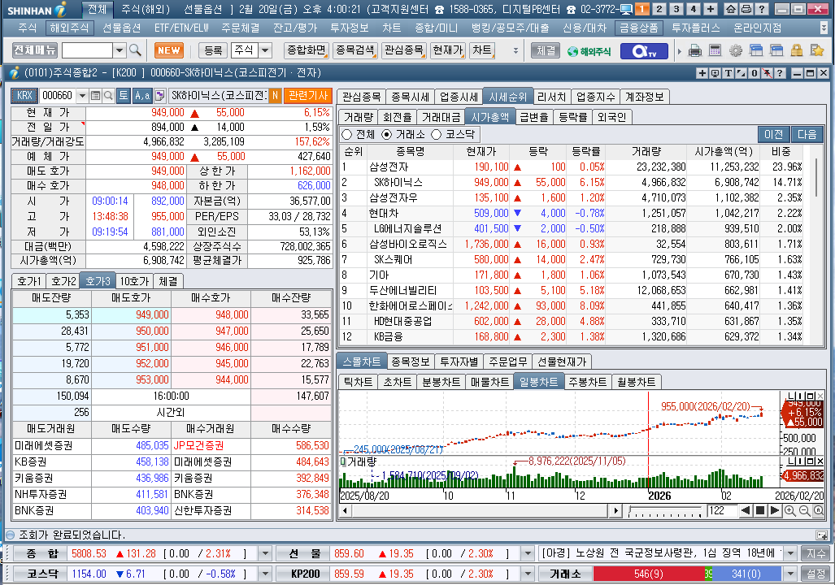835x585 pixels.
Task: Click the crossed-out pin icon in title bar
Action: point(767,73)
